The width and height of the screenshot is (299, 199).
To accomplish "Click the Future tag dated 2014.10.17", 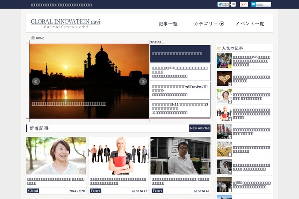I will tap(95, 191).
